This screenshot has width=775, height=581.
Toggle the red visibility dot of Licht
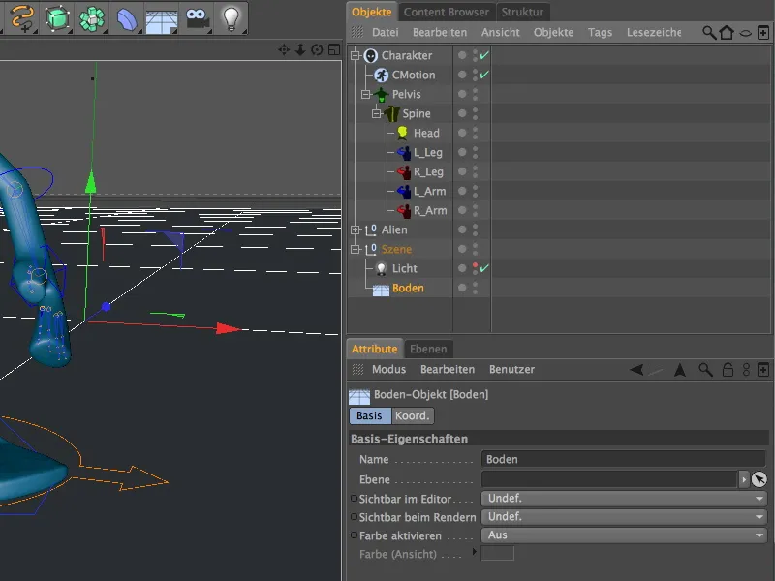[x=475, y=265]
